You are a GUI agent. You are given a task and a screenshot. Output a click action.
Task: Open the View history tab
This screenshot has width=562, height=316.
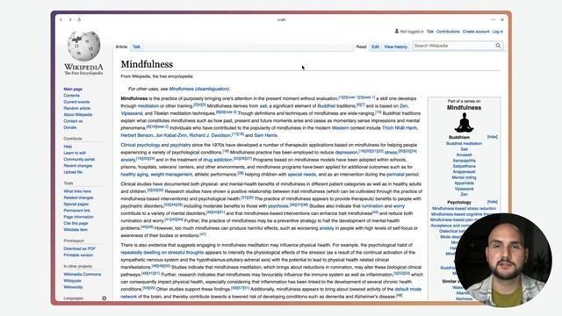click(396, 47)
